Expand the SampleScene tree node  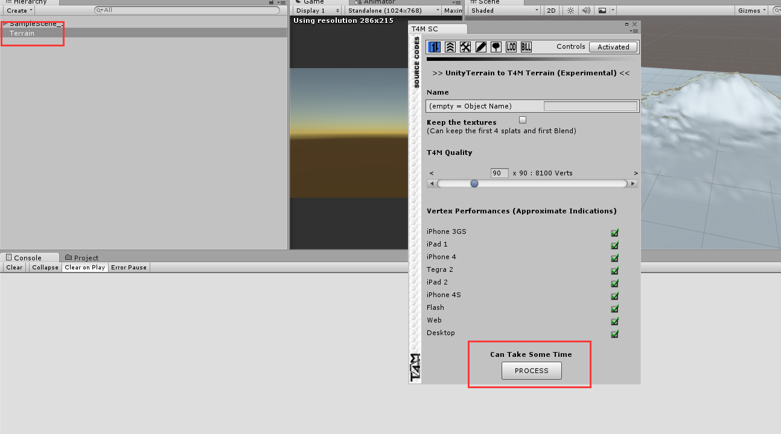pos(5,24)
